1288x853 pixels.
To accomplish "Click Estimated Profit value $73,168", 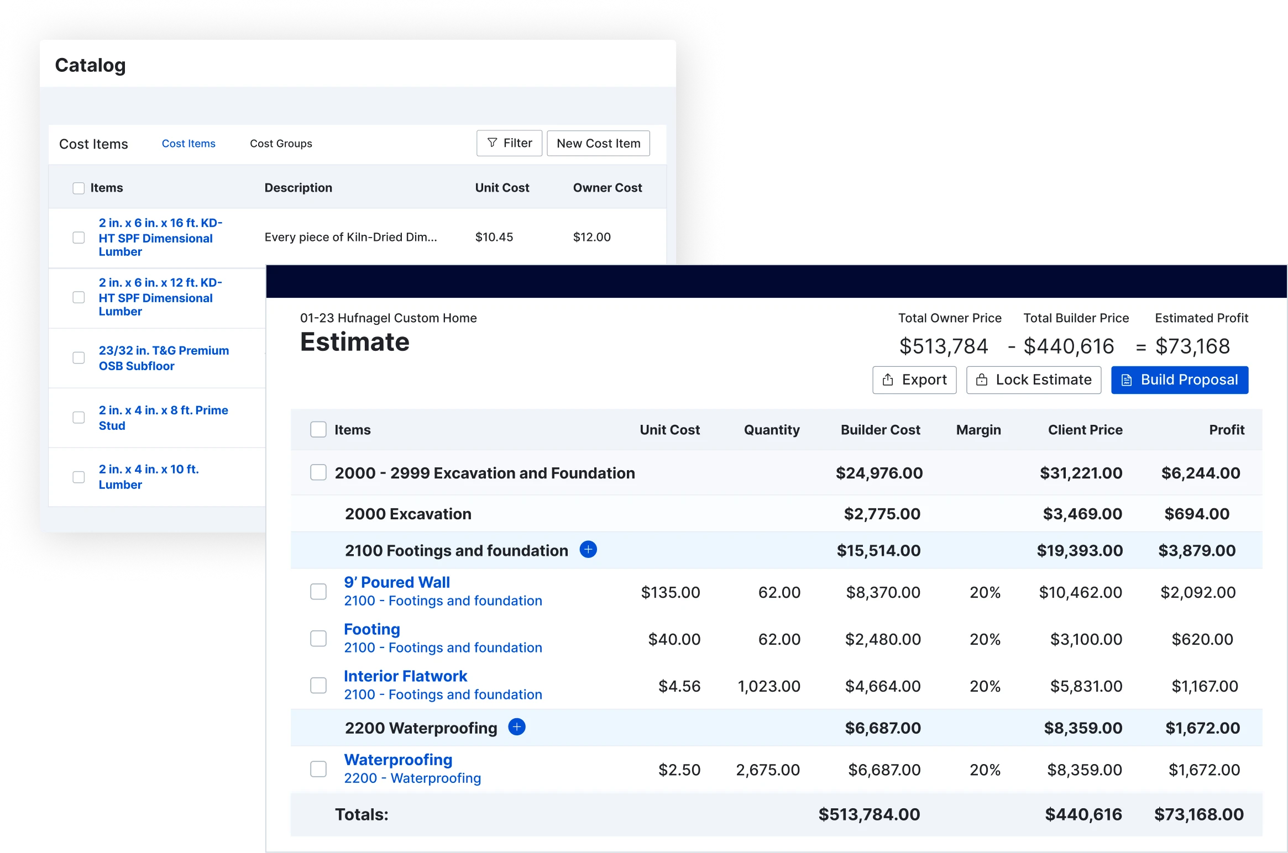I will (1192, 346).
